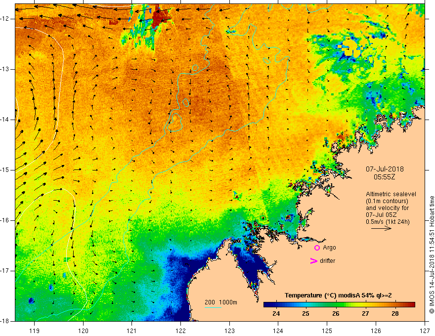Click the longitude 123 axis label

[229, 331]
